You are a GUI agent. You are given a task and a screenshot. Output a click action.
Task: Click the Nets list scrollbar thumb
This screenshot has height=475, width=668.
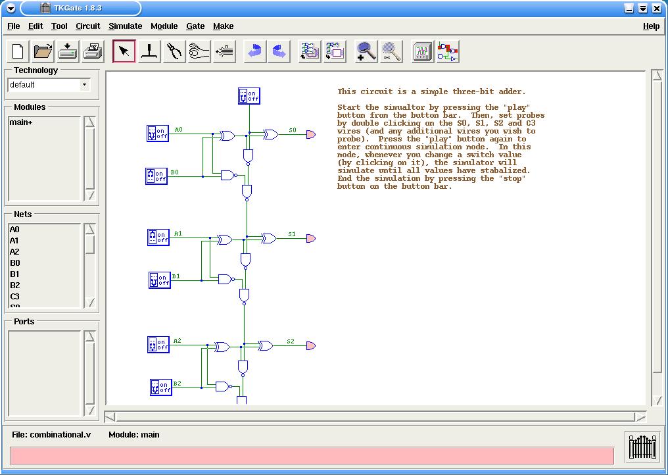coord(89,244)
